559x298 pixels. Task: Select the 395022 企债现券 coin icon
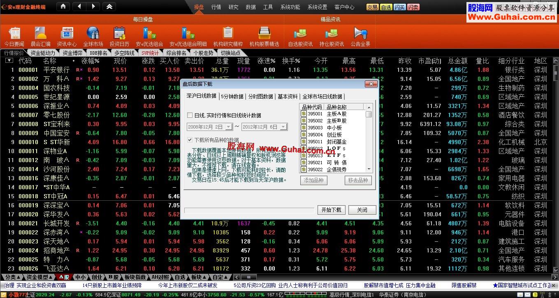[x=304, y=169]
